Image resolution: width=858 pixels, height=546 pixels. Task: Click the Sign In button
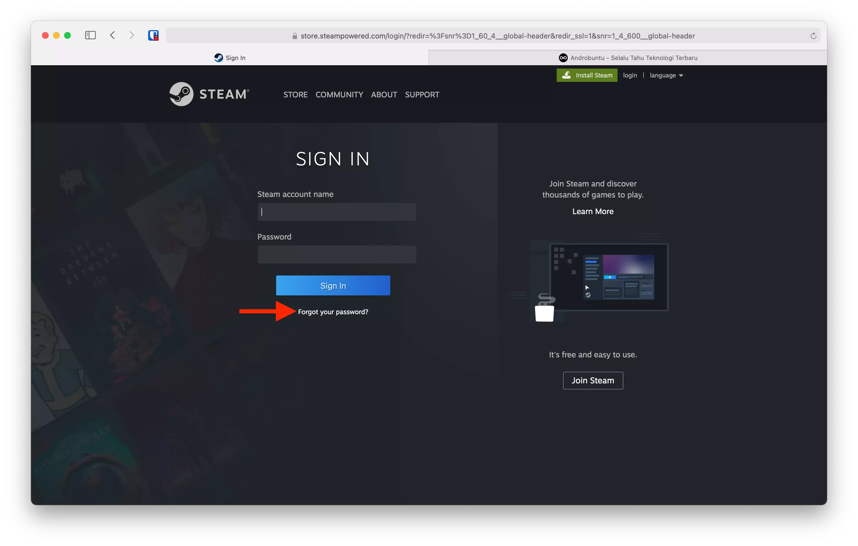(333, 285)
